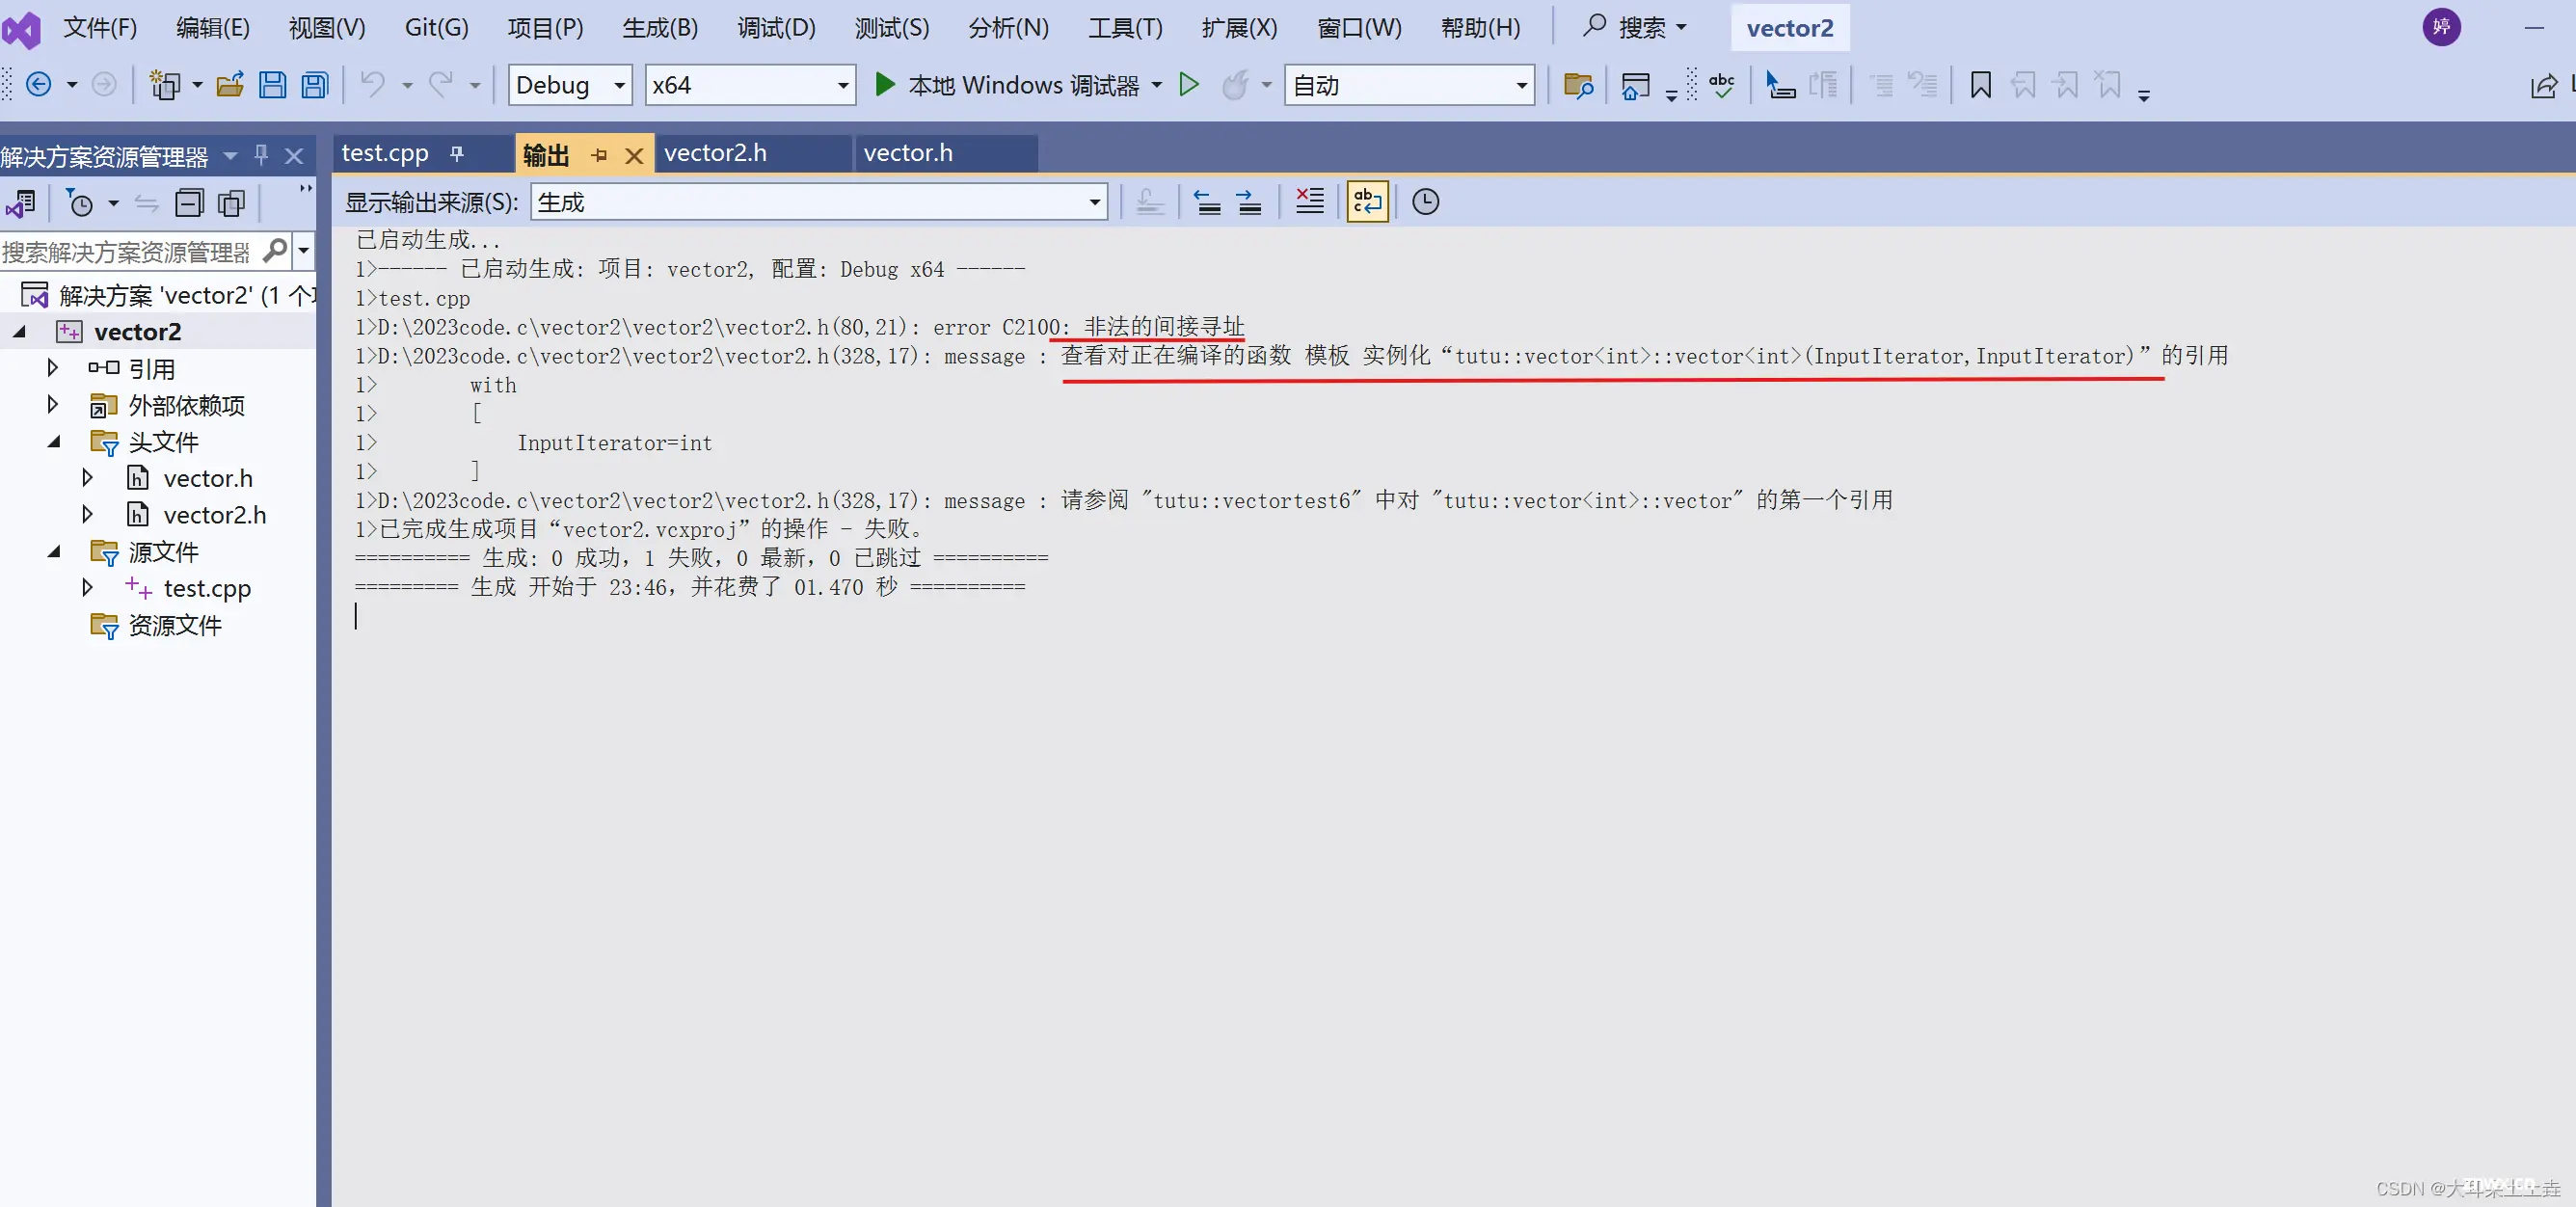Viewport: 2576px width, 1207px height.
Task: Select vector2.h in Solution Explorer
Action: (215, 515)
